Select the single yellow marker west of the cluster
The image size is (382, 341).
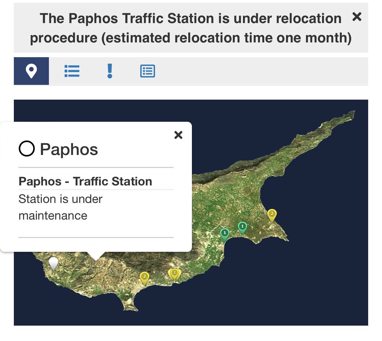pos(145,277)
